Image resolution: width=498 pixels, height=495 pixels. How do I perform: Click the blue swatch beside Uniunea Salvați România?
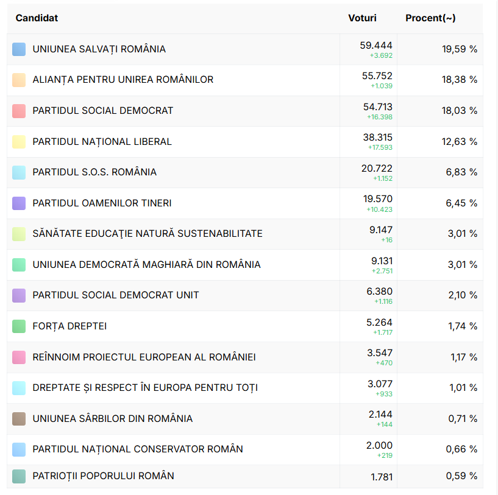point(19,49)
